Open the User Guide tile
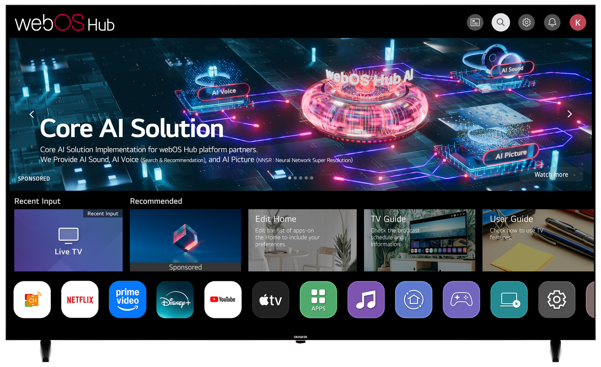 point(537,240)
